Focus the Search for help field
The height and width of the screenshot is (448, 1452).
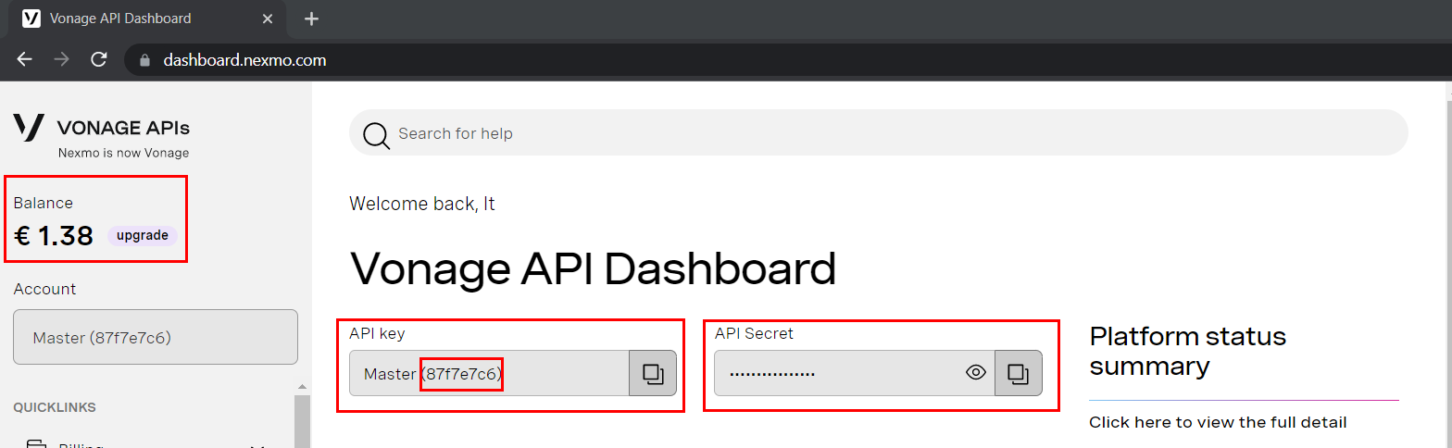889,133
